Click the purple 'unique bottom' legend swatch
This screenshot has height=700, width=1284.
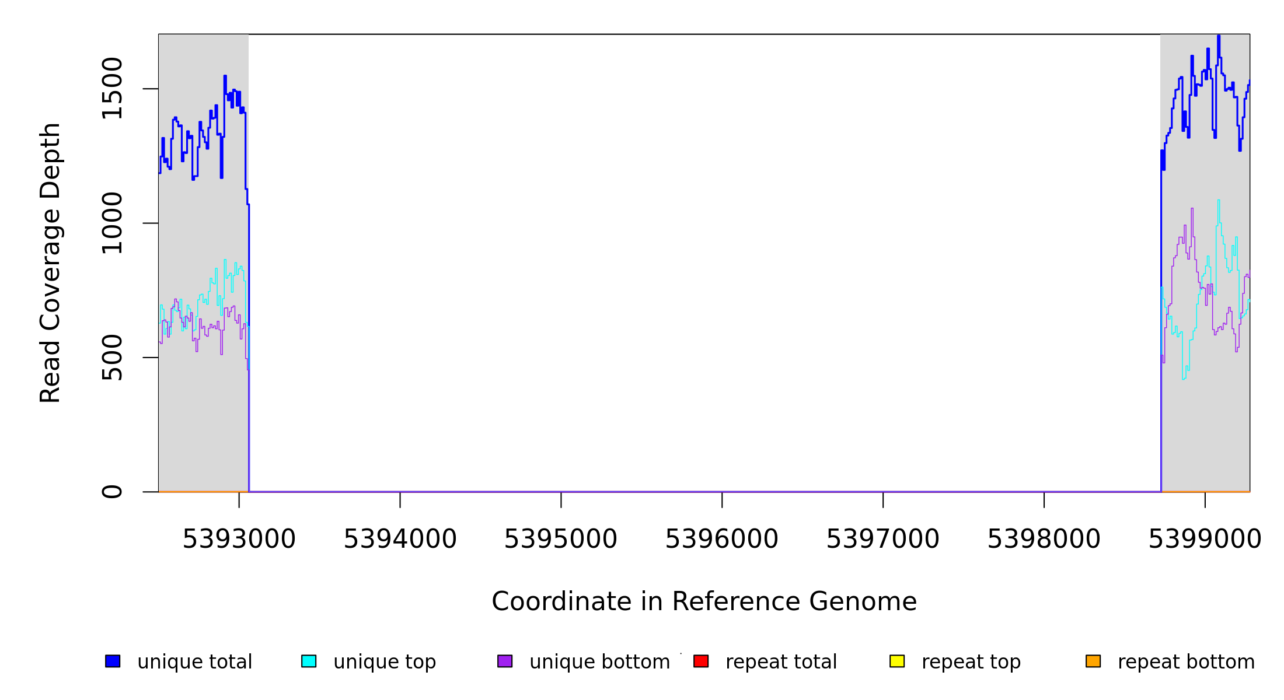tap(505, 661)
